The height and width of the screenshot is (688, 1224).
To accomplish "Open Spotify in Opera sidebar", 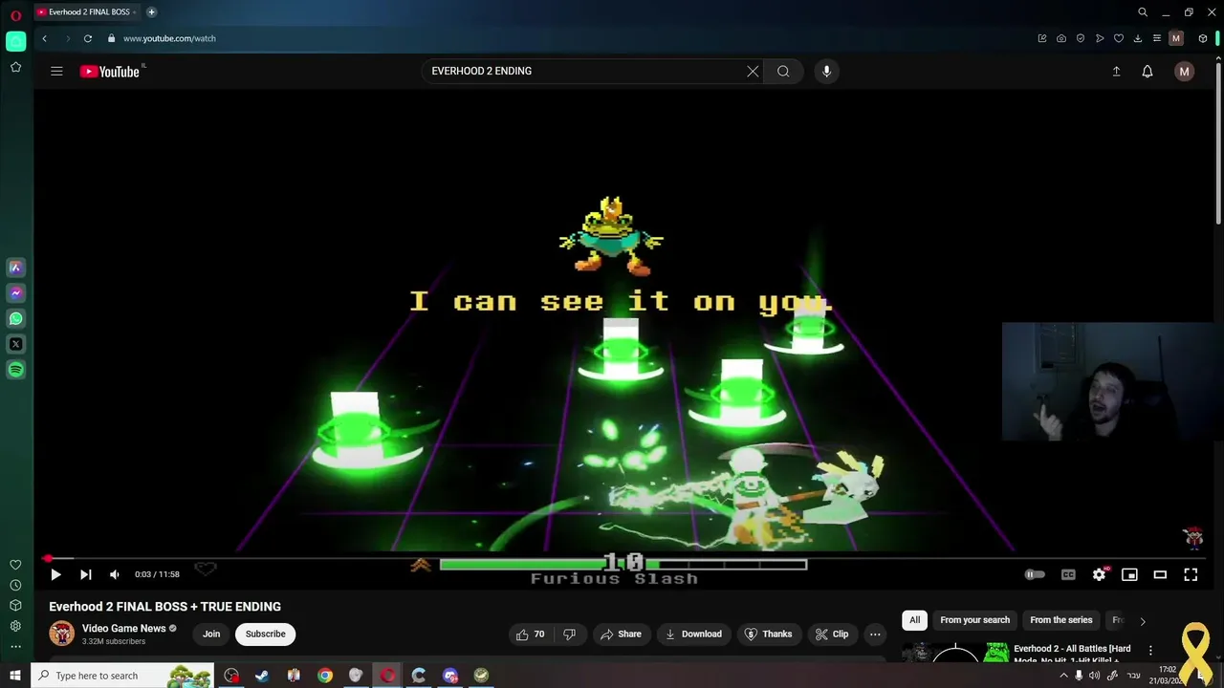I will pyautogui.click(x=15, y=370).
